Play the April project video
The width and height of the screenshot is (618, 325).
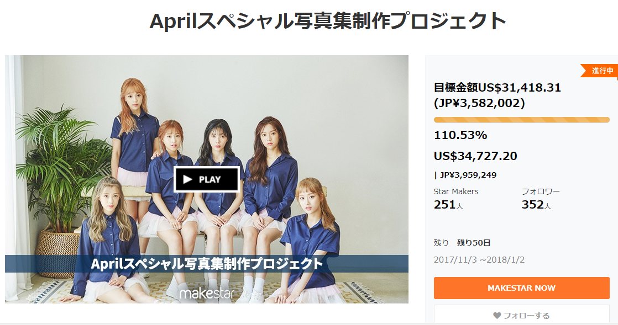click(x=207, y=179)
